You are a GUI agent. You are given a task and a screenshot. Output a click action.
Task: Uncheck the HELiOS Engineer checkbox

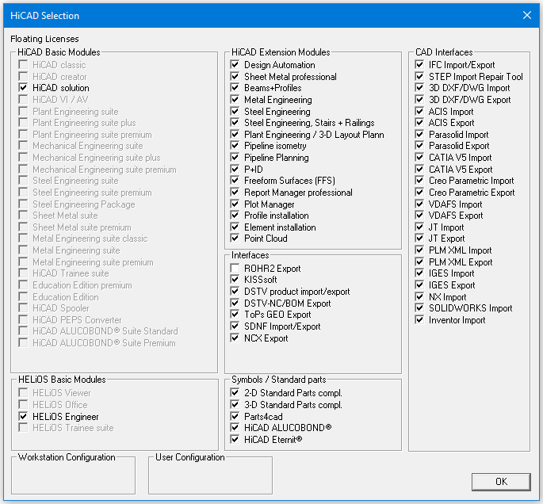[x=23, y=416]
